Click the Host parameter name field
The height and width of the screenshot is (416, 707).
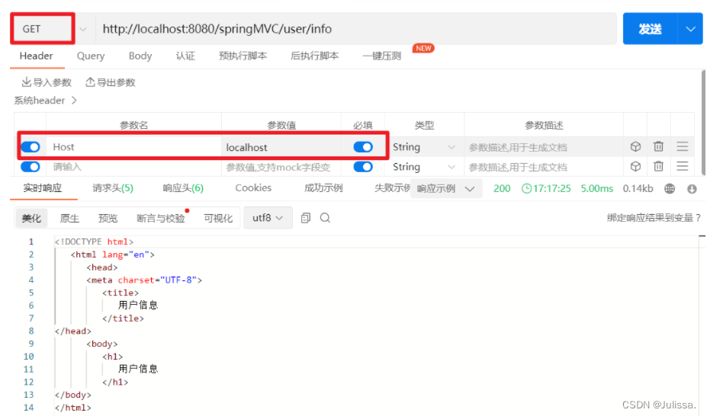pos(133,147)
